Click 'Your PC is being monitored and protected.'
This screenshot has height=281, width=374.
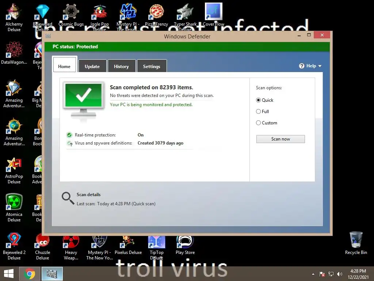[151, 105]
